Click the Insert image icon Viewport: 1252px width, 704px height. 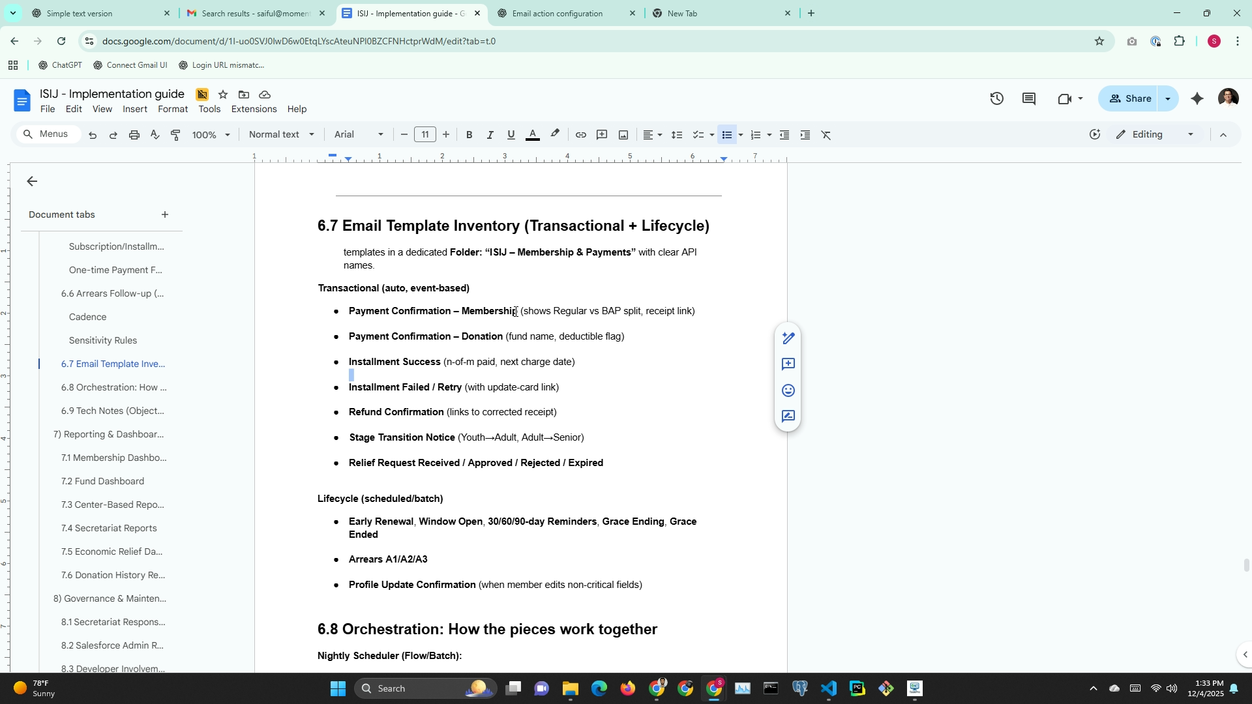click(x=623, y=135)
